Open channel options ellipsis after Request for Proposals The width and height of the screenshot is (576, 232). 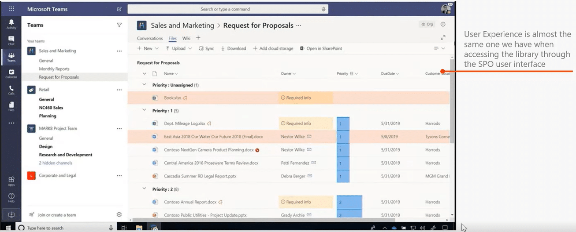tap(298, 25)
